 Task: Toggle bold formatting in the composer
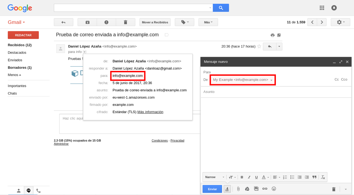pos(242,177)
